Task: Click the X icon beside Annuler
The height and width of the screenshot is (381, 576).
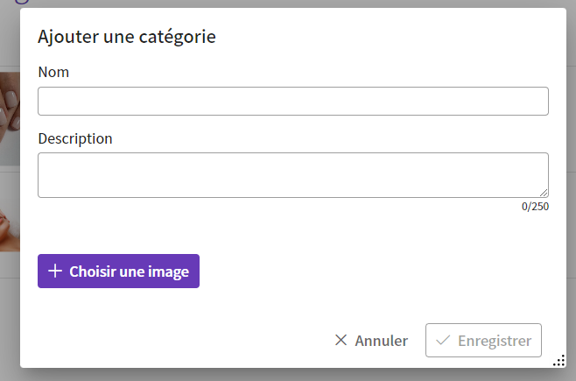Action: click(x=341, y=340)
